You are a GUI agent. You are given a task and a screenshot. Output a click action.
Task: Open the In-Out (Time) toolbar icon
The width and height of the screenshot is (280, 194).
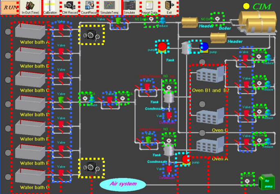click(x=30, y=7)
